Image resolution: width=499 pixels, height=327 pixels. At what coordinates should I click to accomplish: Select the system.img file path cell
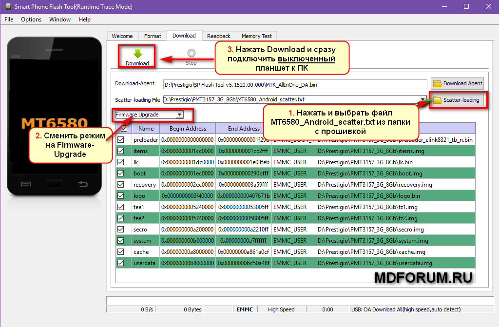coord(396,241)
